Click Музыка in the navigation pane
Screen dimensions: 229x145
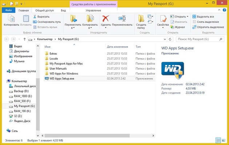pos(17,61)
